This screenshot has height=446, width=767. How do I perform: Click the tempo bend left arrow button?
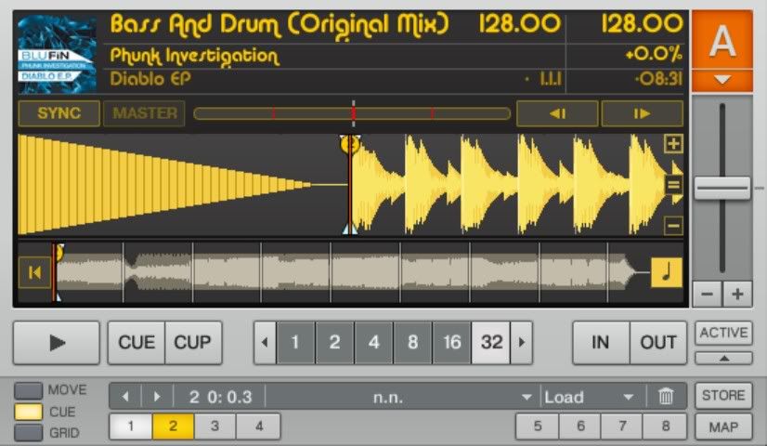coord(557,114)
